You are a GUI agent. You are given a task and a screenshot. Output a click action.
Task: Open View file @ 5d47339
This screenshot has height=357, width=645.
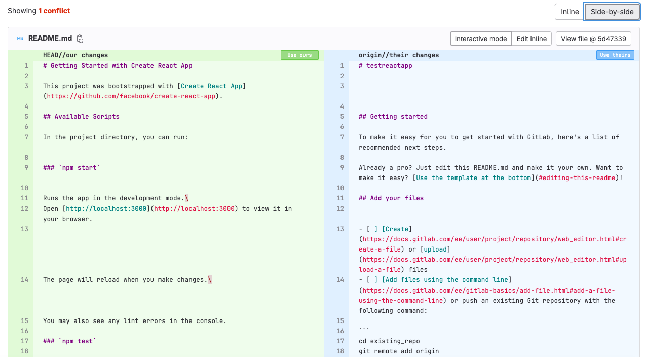tap(593, 39)
